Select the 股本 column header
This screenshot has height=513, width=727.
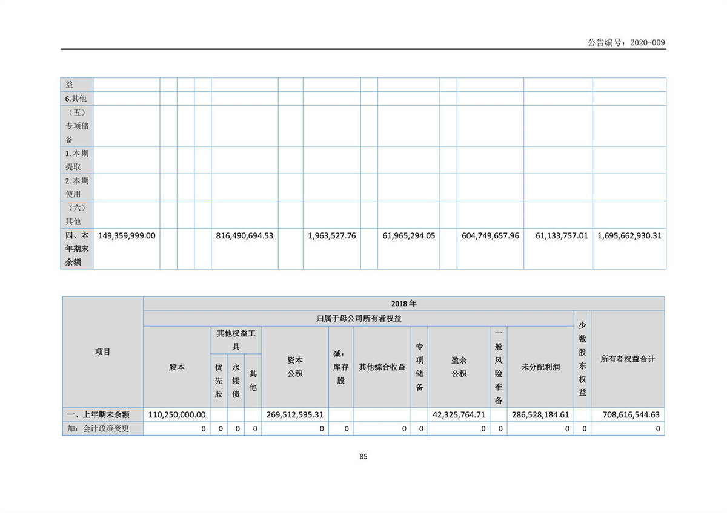(x=177, y=367)
